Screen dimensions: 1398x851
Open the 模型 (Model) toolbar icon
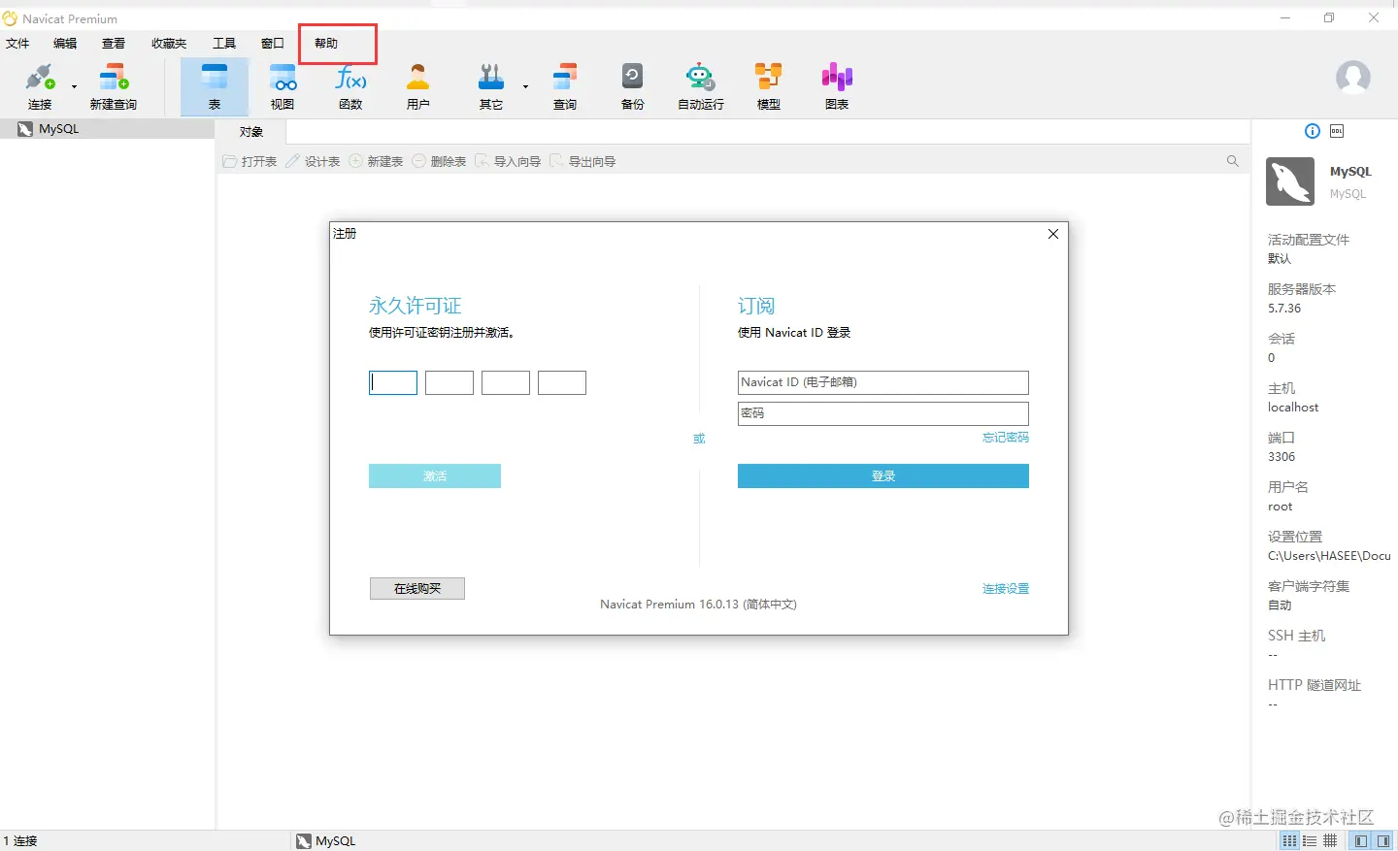tap(769, 86)
